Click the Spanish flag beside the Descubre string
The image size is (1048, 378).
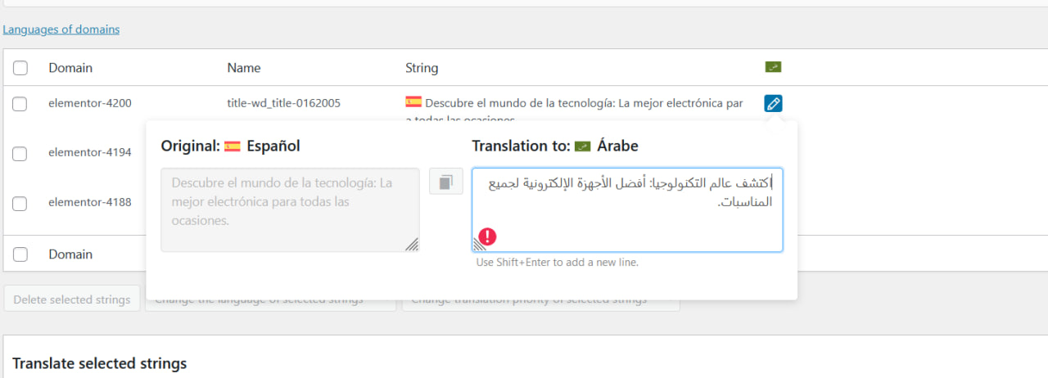tap(413, 103)
